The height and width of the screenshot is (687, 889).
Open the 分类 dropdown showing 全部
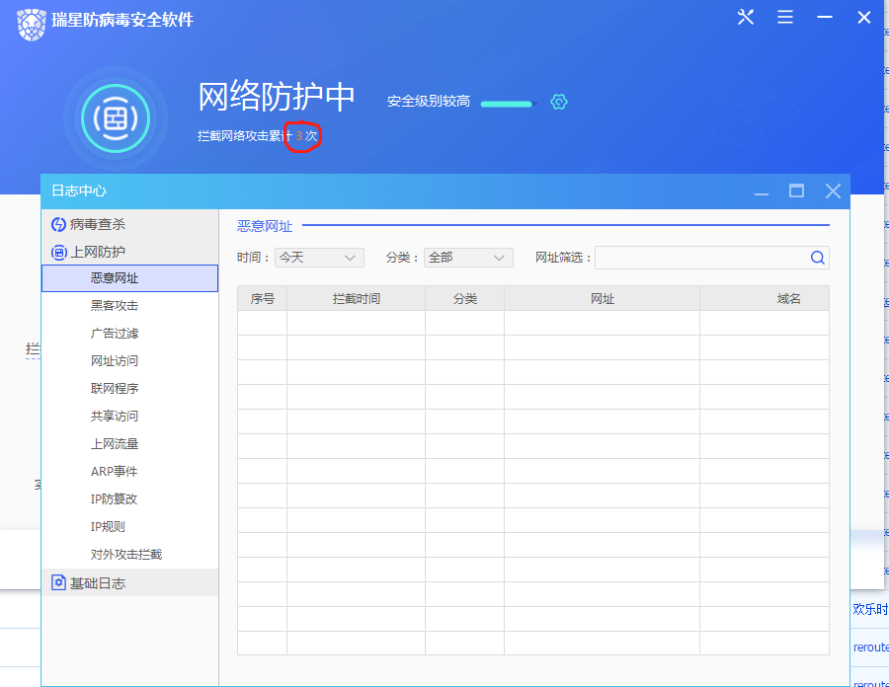click(468, 258)
